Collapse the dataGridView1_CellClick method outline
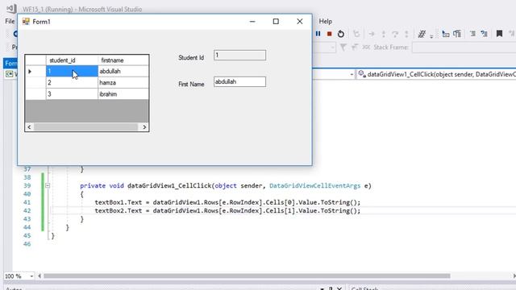 point(48,186)
